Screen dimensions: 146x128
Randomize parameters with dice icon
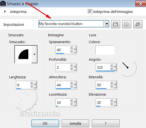[x=126, y=24]
